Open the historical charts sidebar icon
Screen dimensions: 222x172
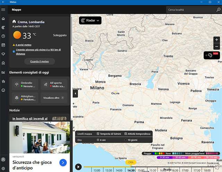click(x=3, y=72)
